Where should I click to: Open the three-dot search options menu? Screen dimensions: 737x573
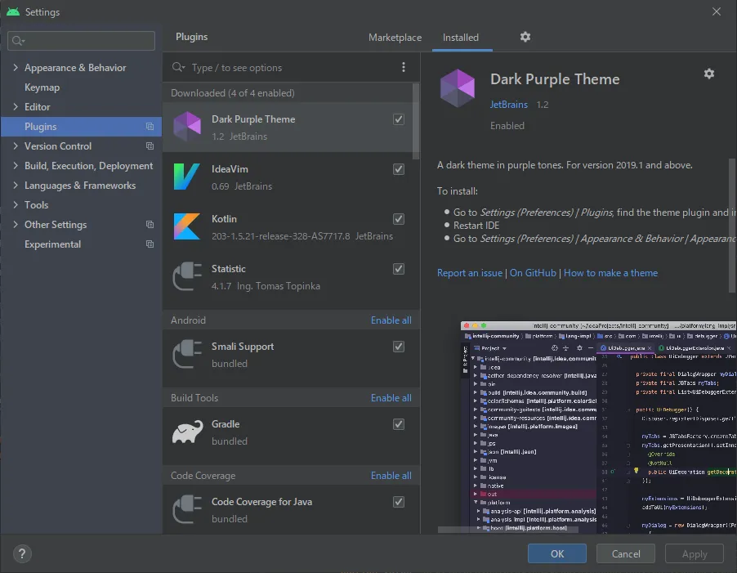pyautogui.click(x=404, y=68)
